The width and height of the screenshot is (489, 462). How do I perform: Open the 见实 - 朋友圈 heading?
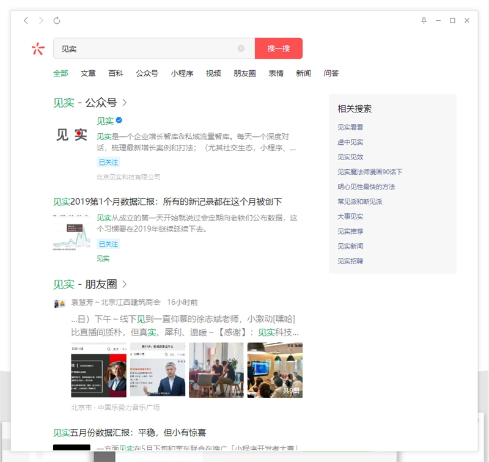tap(85, 284)
